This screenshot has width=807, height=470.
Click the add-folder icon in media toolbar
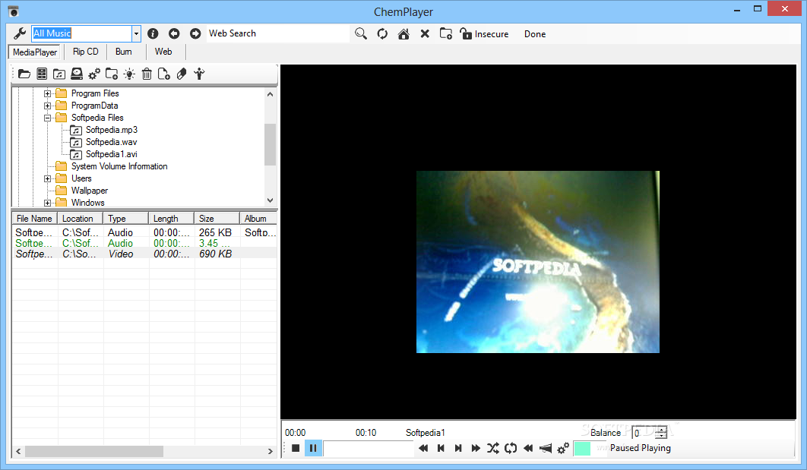pos(112,74)
